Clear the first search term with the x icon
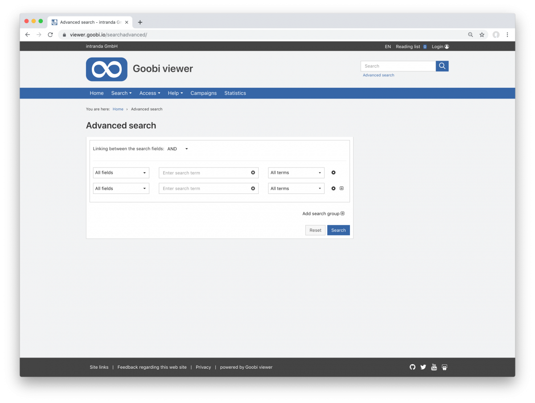535x403 pixels. [253, 173]
